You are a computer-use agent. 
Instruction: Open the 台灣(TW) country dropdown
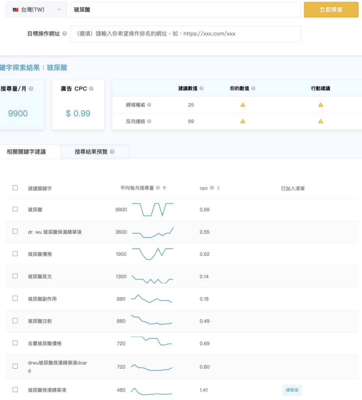pyautogui.click(x=36, y=10)
